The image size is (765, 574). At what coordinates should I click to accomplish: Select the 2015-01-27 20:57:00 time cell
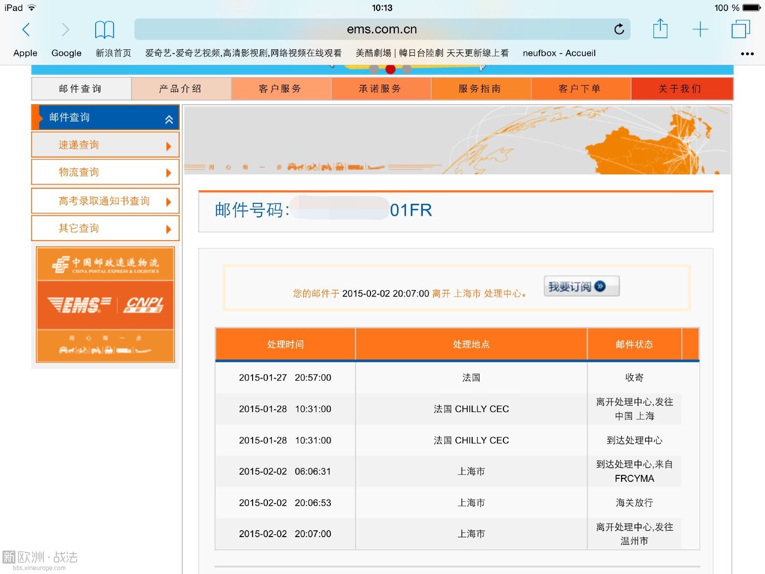tap(285, 378)
